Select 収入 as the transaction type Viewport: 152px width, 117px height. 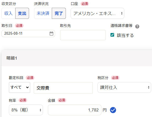click(x=8, y=13)
